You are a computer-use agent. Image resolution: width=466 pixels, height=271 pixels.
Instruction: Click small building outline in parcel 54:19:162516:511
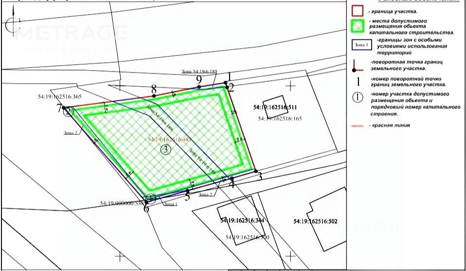tap(275, 107)
